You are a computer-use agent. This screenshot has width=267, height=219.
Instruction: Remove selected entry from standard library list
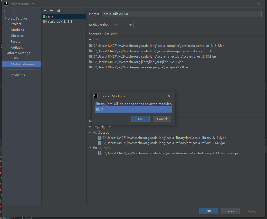tap(110, 127)
